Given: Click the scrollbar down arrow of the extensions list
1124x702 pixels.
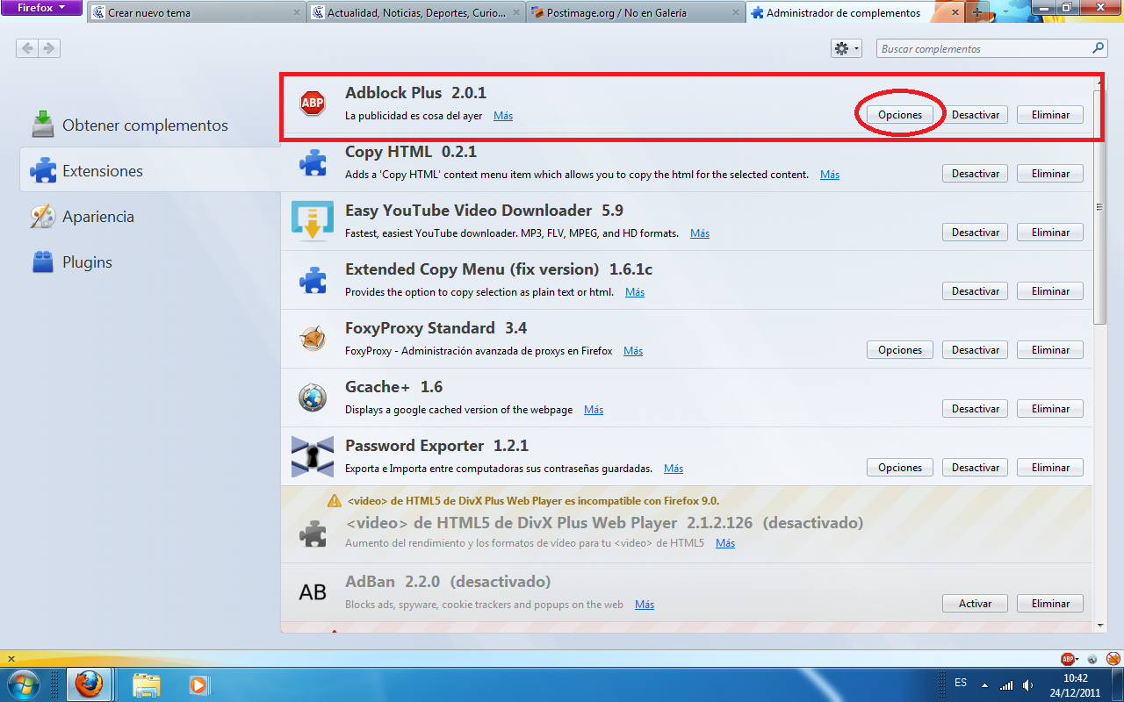Looking at the screenshot, I should point(1101,625).
